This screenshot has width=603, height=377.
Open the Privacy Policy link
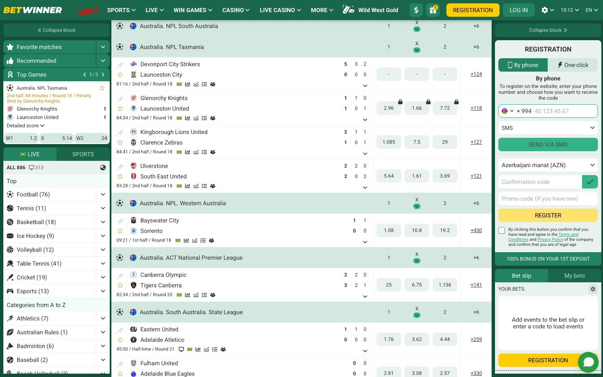550,240
